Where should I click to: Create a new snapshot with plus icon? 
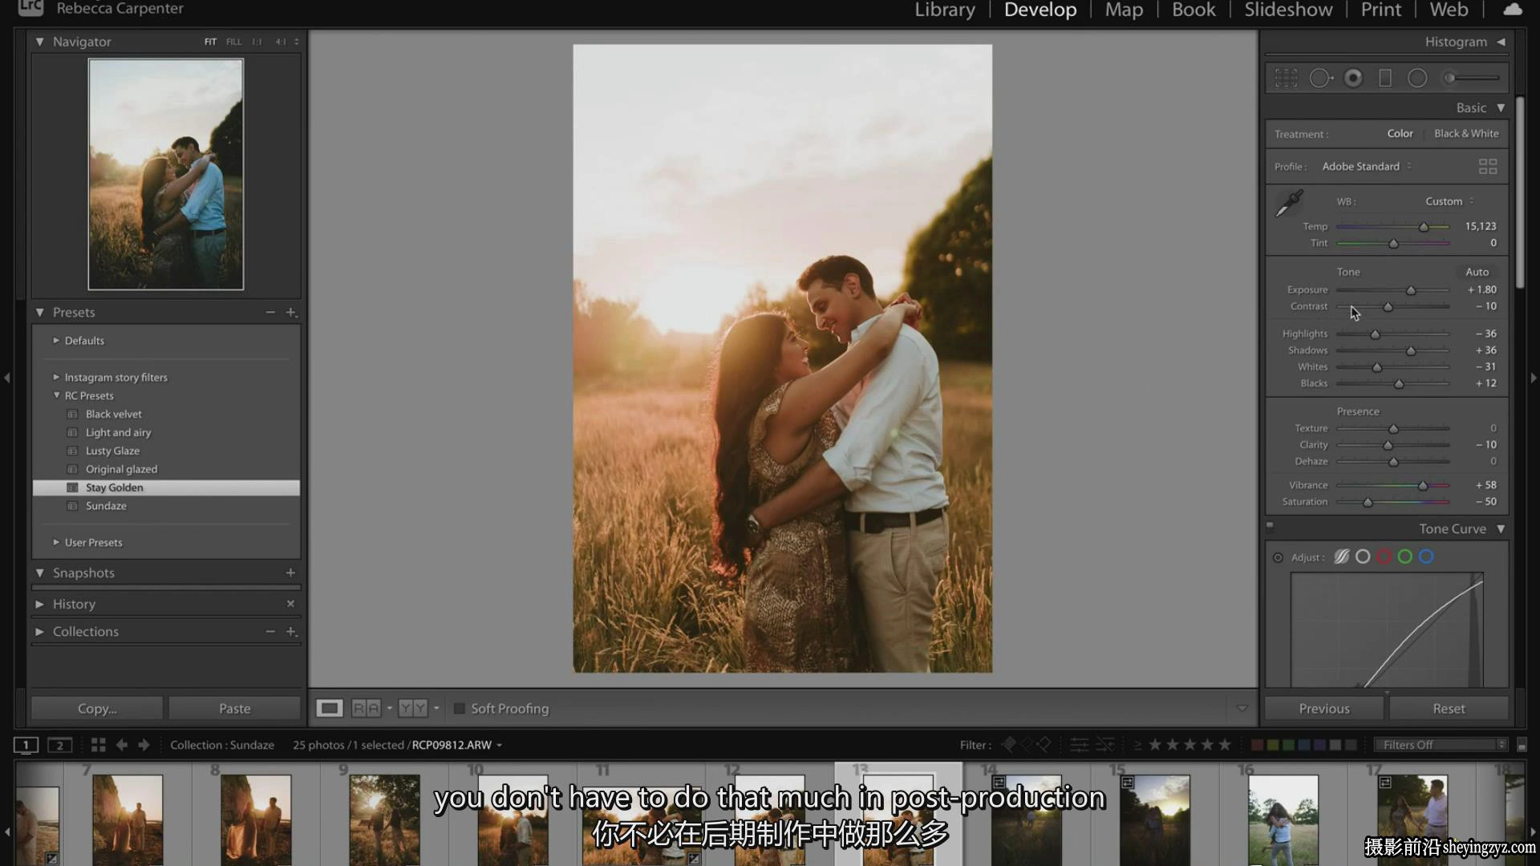[x=290, y=573]
